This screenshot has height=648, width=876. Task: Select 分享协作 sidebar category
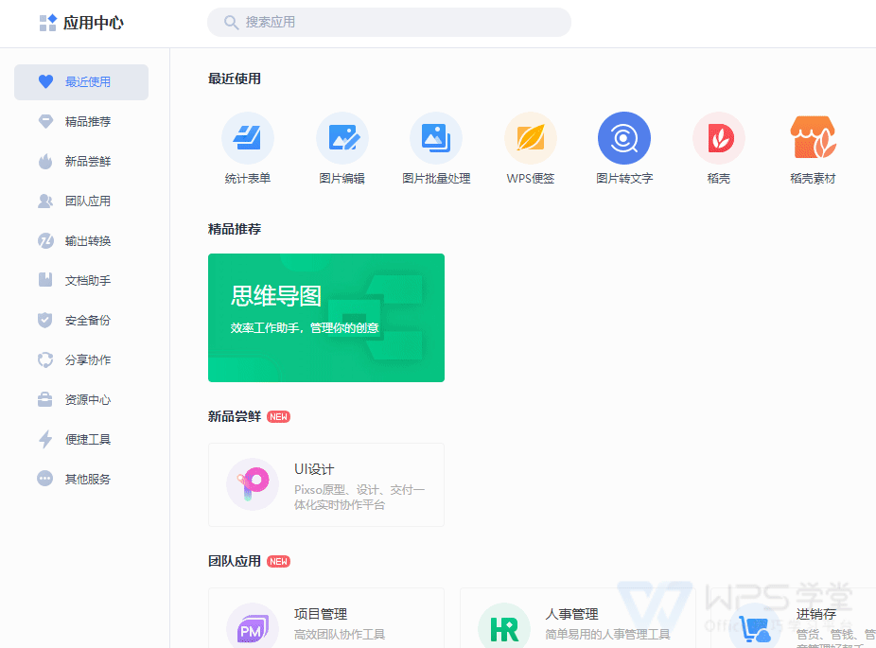pos(81,359)
